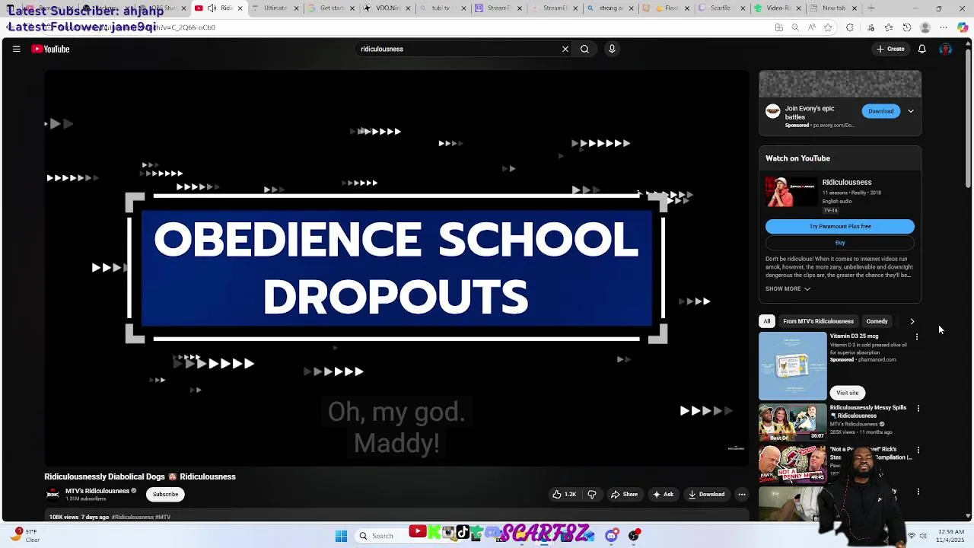
Task: Open more actions three-dot menu under video
Action: (x=742, y=494)
